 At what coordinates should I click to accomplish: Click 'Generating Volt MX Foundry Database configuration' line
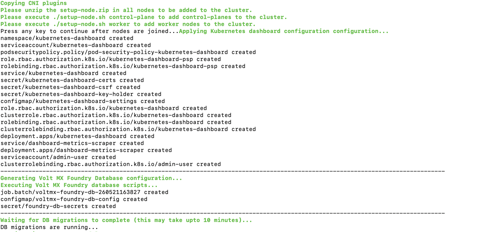(x=91, y=178)
